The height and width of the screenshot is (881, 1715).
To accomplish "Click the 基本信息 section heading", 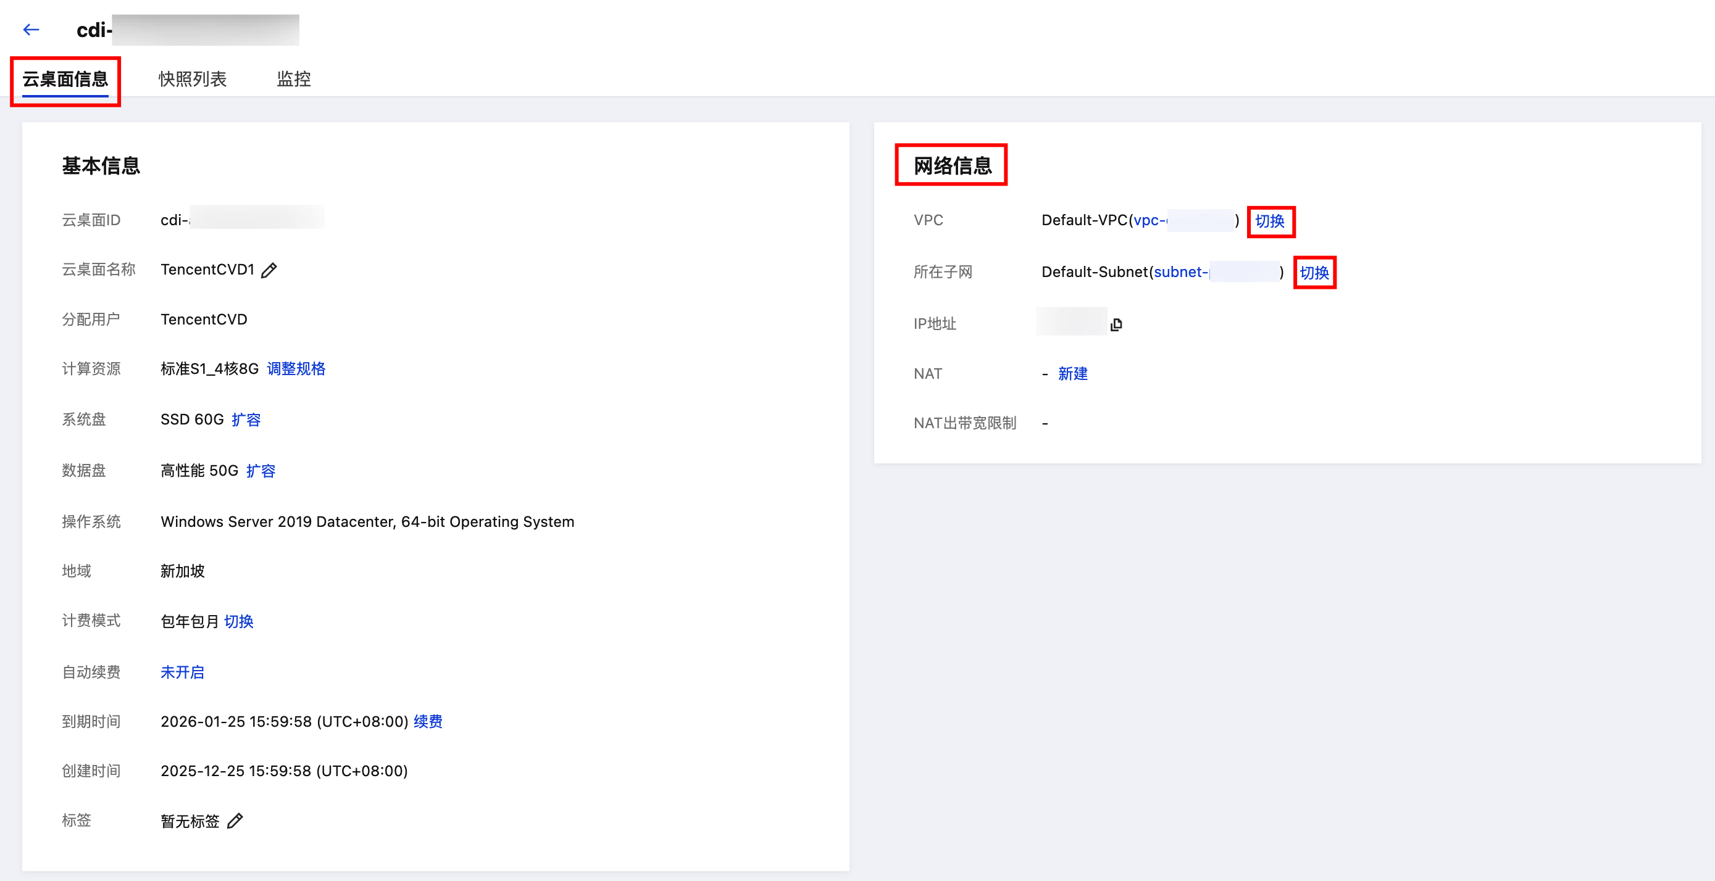I will pos(101,166).
